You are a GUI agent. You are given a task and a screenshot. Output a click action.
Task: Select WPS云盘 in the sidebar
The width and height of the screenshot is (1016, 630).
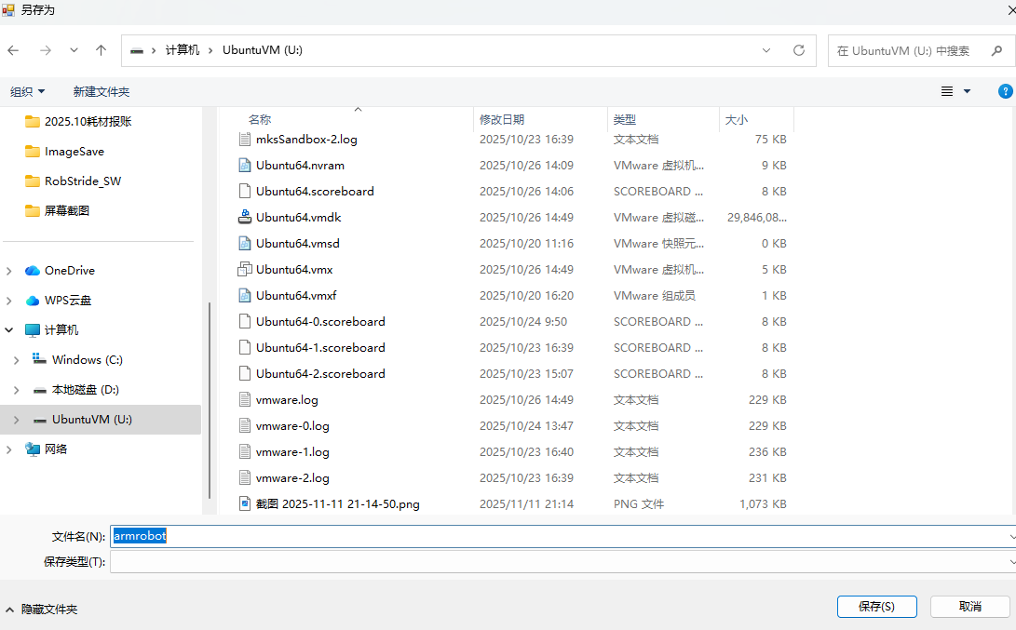tap(67, 301)
